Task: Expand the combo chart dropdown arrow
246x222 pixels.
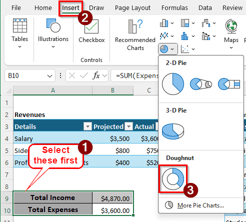Action: [214, 36]
